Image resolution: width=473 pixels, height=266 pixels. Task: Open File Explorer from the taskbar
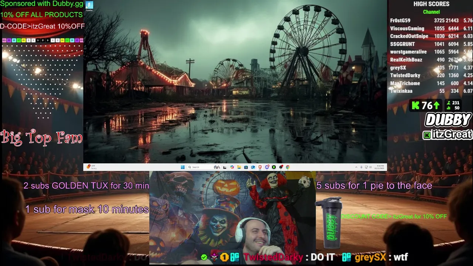click(x=239, y=167)
